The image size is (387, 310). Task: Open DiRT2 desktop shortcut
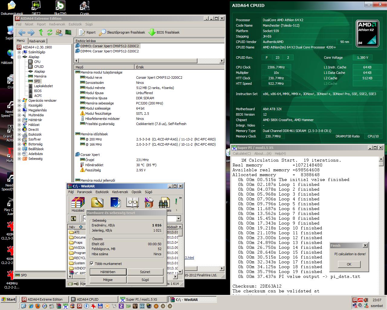pyautogui.click(x=36, y=8)
